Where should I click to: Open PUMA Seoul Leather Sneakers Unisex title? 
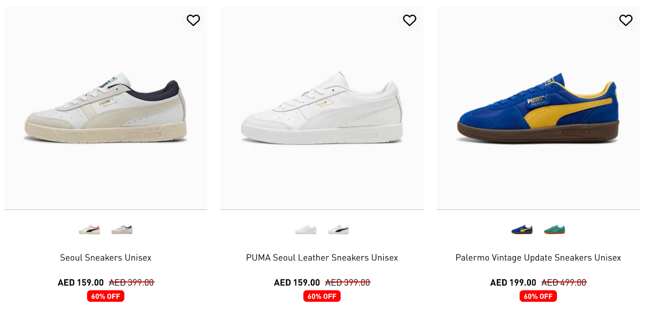(x=322, y=258)
